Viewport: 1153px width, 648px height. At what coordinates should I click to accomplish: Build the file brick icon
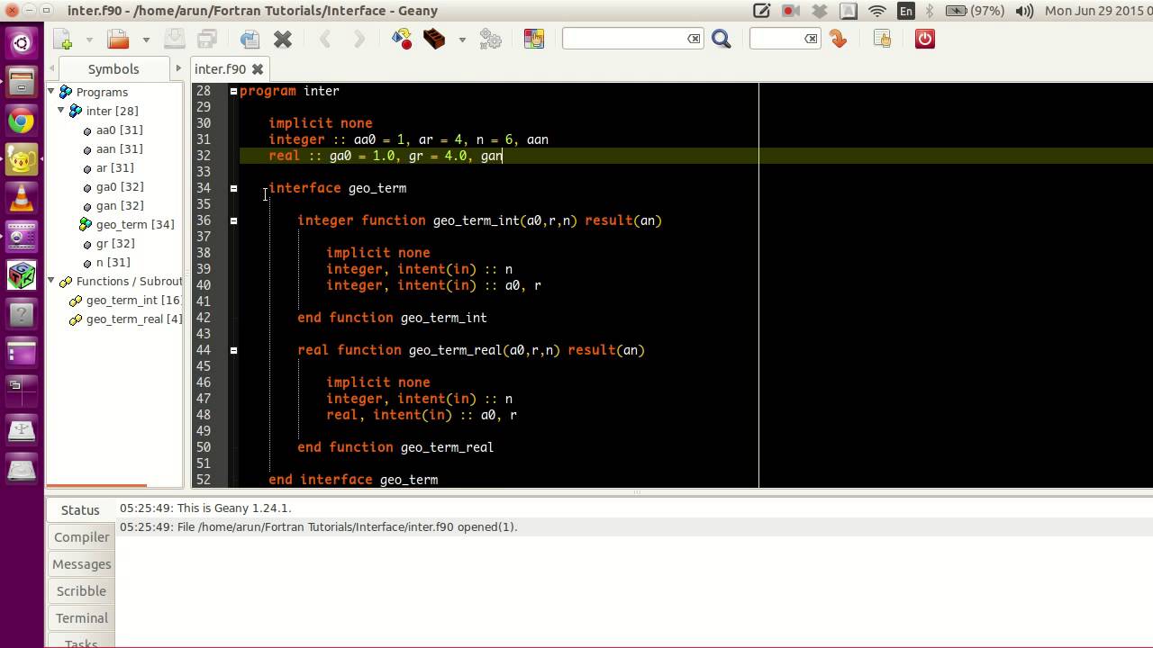[x=434, y=39]
